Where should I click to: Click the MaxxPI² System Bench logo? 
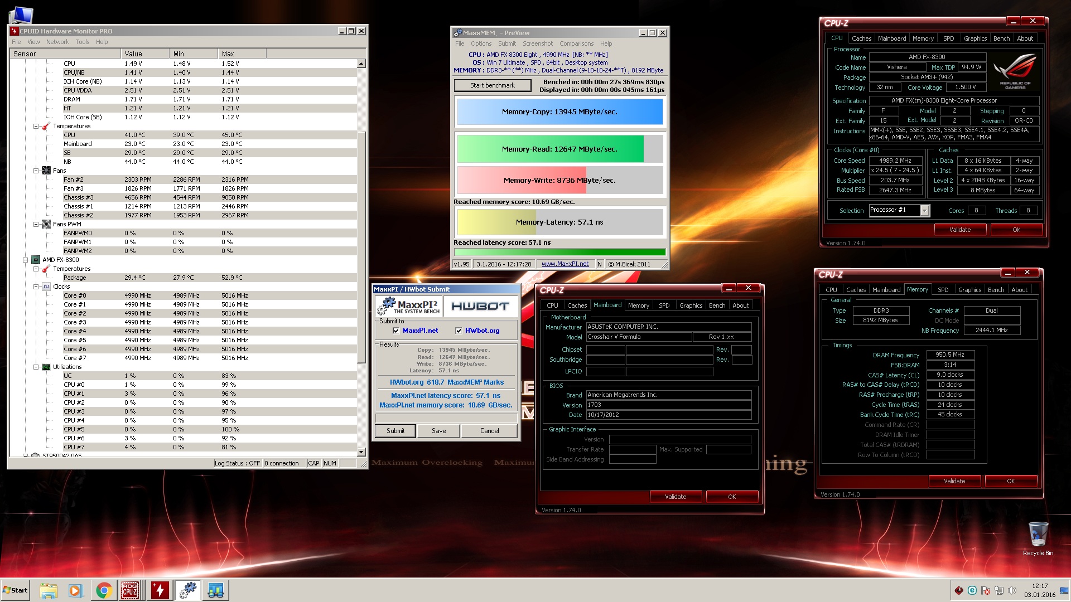(x=409, y=306)
